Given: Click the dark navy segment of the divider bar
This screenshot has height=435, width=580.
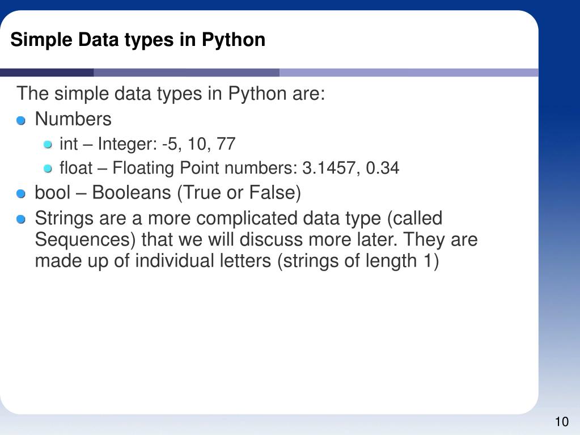Looking at the screenshot, I should (46, 73).
